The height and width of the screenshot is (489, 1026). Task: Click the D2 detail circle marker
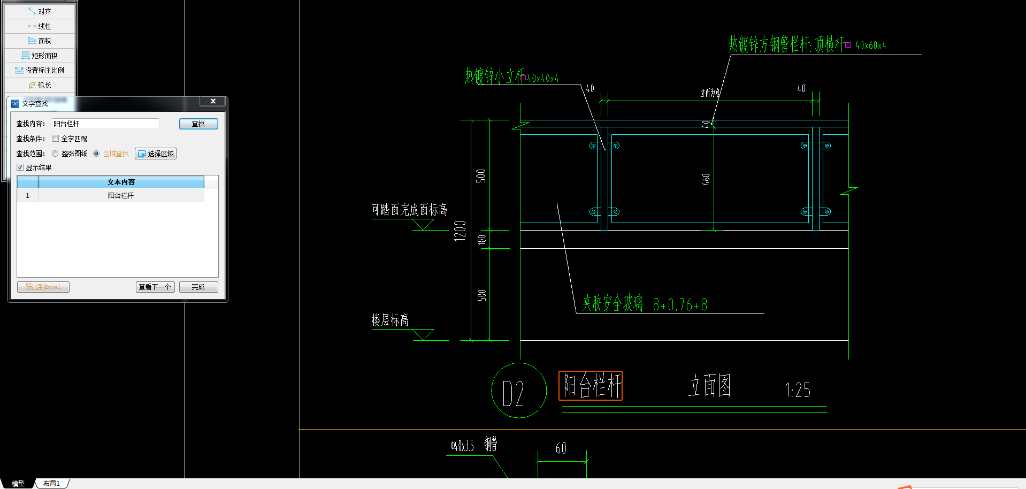click(519, 391)
